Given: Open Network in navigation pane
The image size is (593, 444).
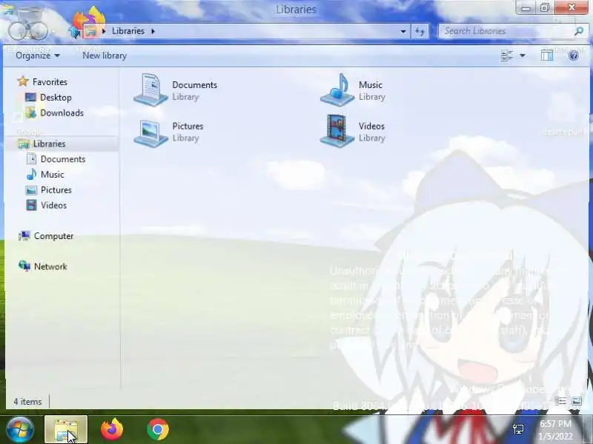Looking at the screenshot, I should pyautogui.click(x=43, y=266).
